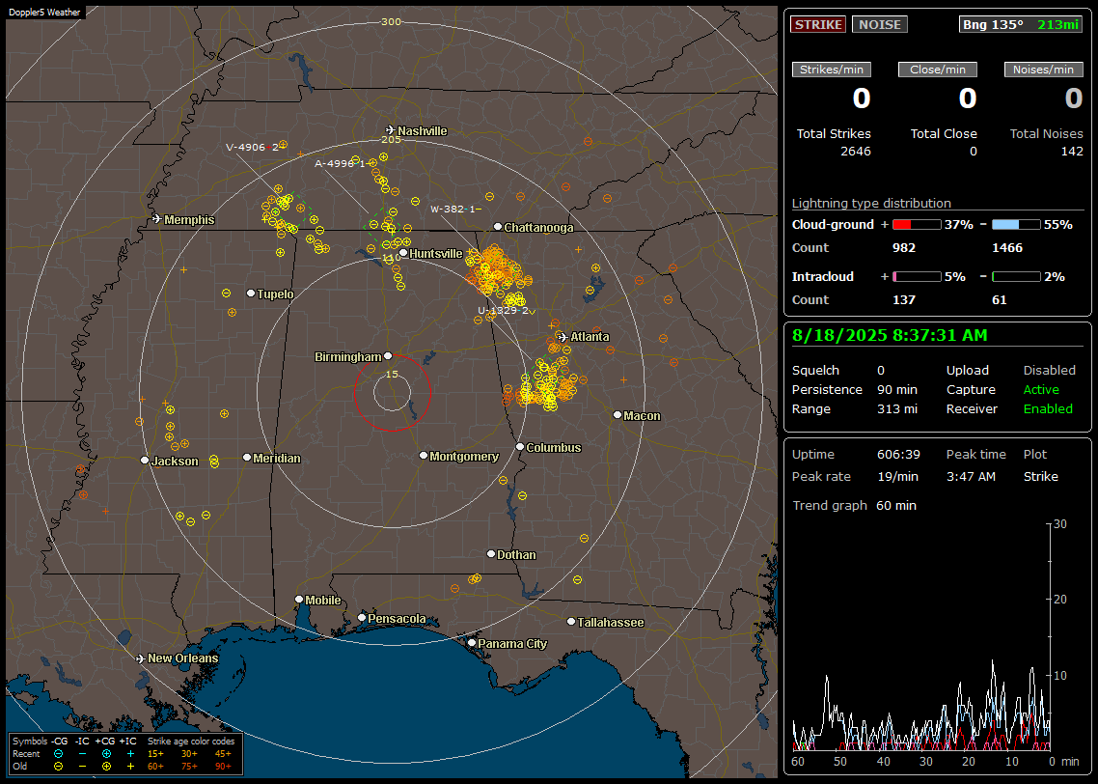
Task: Click the Cloud-ground positive count 982
Action: tap(904, 248)
